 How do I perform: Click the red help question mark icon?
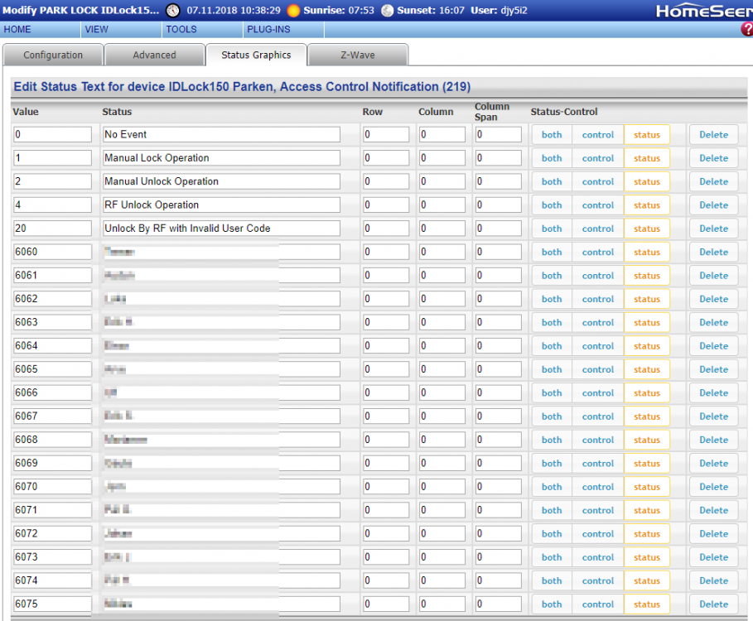point(746,30)
